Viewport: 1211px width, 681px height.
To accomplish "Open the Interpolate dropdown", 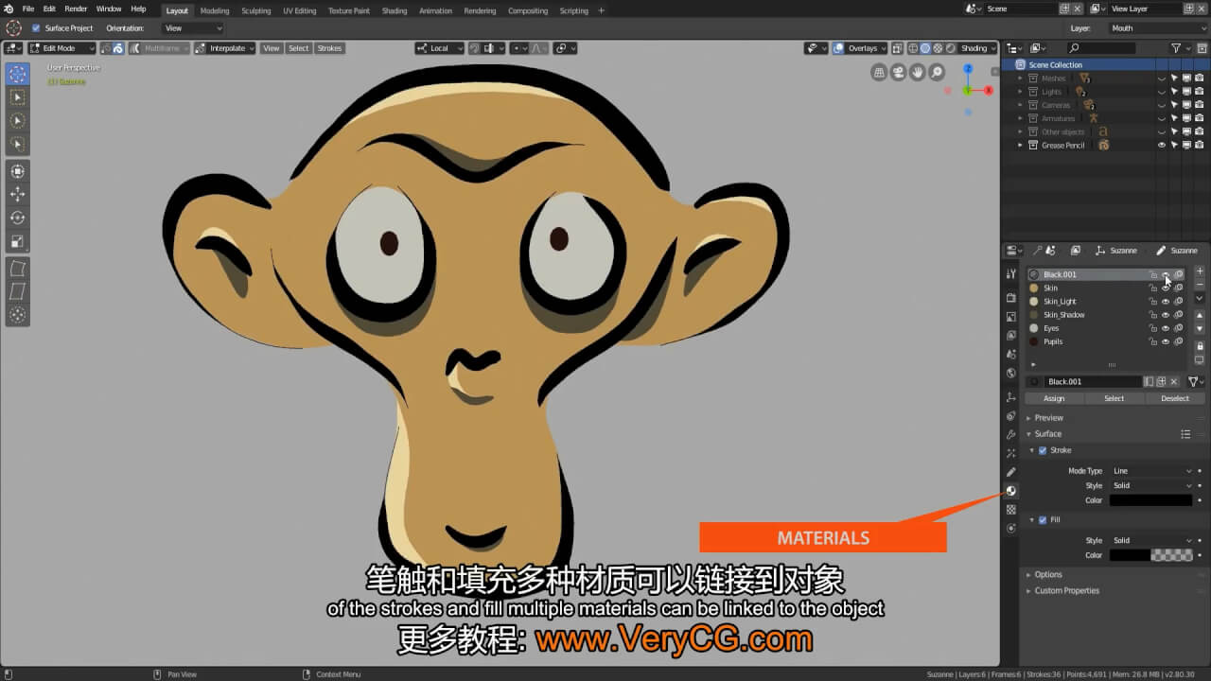I will point(226,48).
